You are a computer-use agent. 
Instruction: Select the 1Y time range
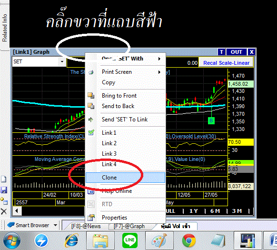point(194,211)
